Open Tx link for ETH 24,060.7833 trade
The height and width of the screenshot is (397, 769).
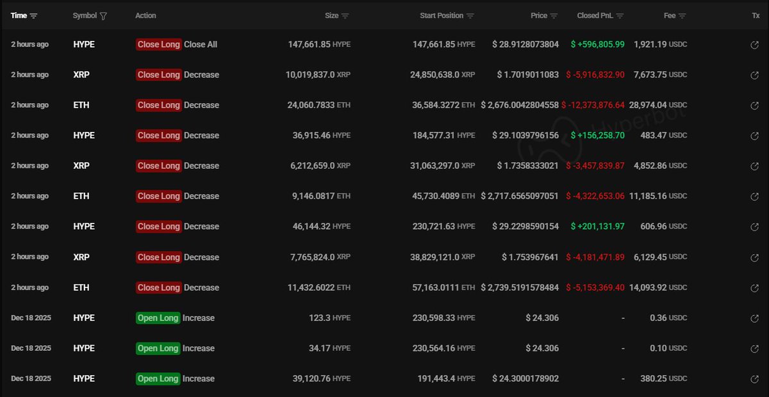tap(754, 106)
